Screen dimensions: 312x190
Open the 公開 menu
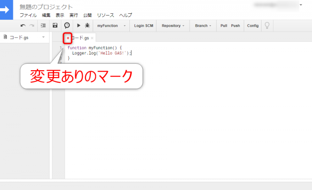[x=87, y=15]
